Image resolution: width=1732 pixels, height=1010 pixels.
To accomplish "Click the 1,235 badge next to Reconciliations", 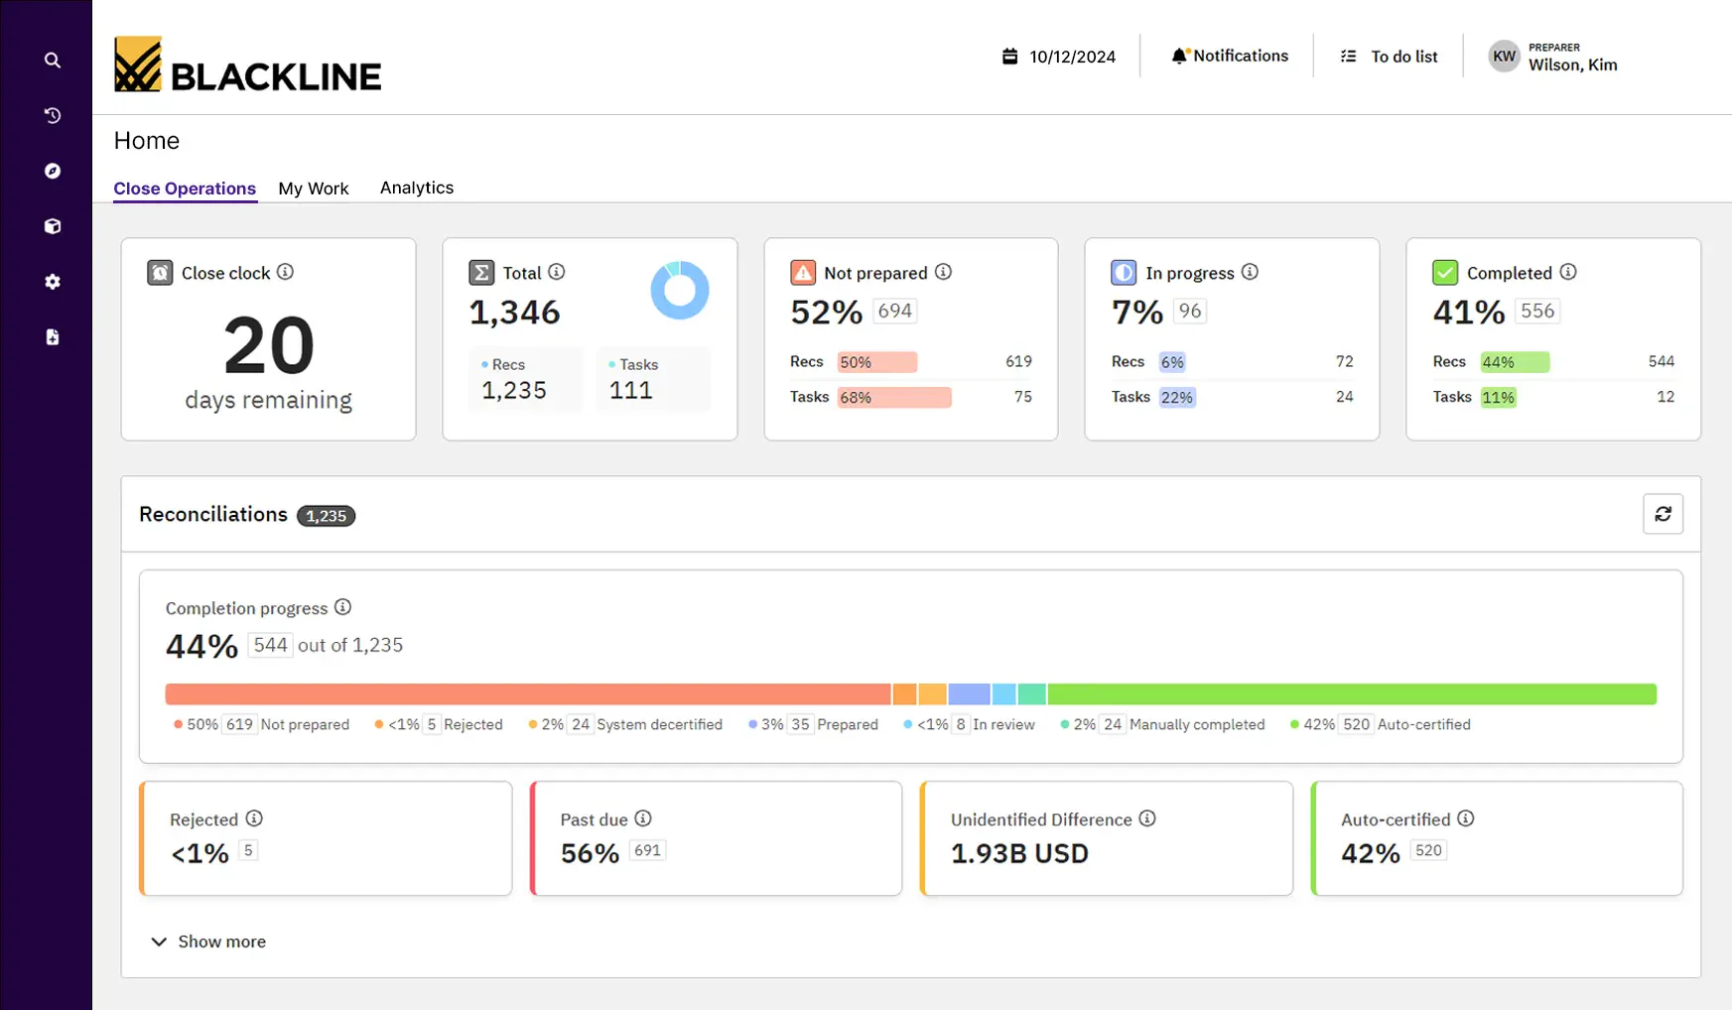I will pyautogui.click(x=326, y=516).
